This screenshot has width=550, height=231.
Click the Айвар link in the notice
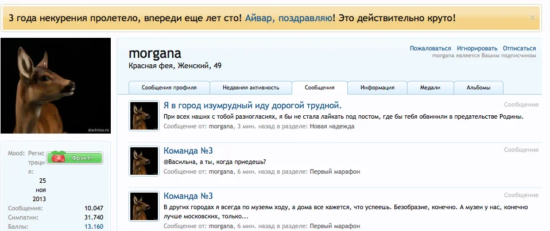pyautogui.click(x=259, y=18)
